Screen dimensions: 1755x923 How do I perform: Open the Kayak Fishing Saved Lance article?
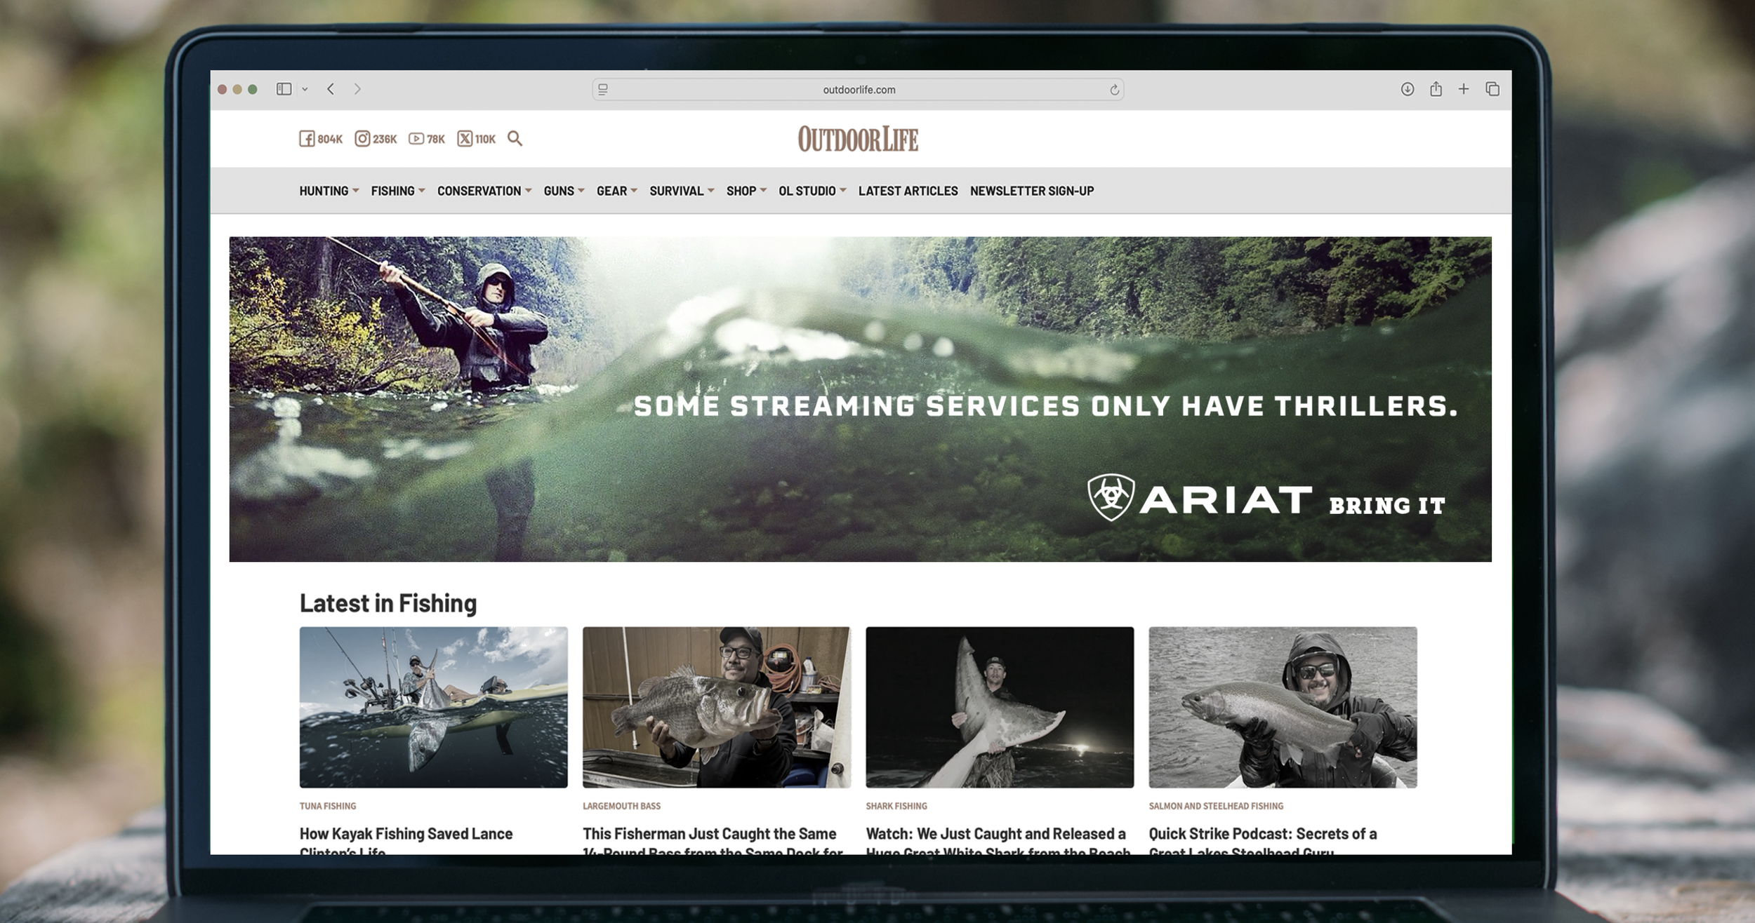click(406, 834)
